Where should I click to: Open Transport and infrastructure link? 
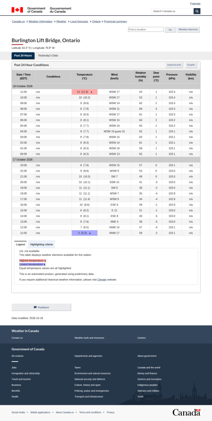(x=89, y=396)
